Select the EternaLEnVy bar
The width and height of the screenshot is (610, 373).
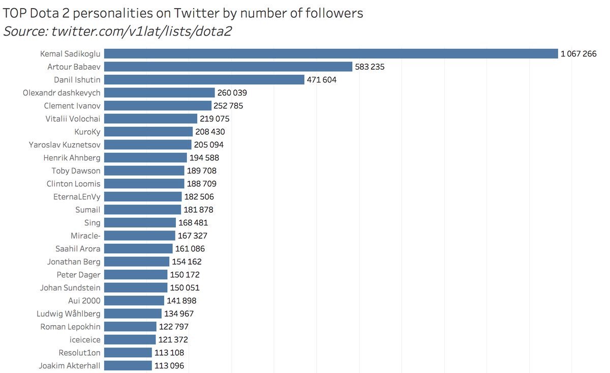[x=143, y=196]
